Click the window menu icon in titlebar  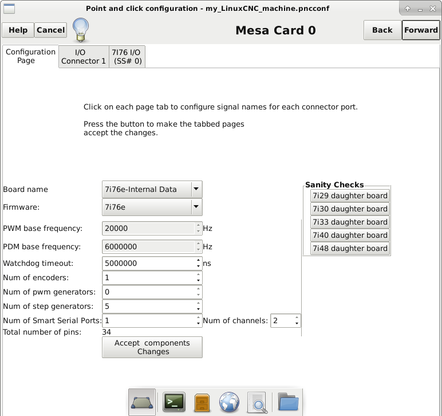9,9
